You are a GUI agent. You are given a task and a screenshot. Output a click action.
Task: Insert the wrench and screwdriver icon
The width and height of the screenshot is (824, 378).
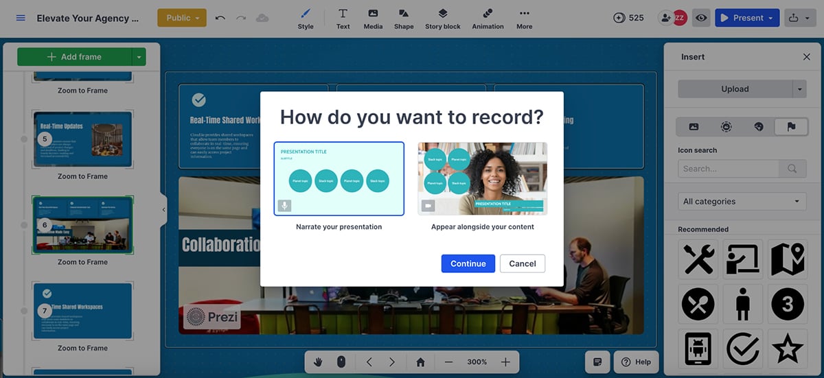pyautogui.click(x=700, y=259)
